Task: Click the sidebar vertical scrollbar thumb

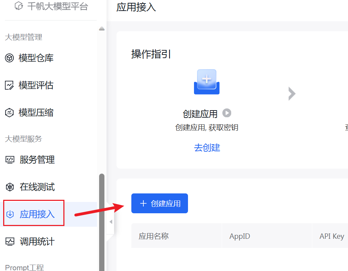Action: (102, 220)
